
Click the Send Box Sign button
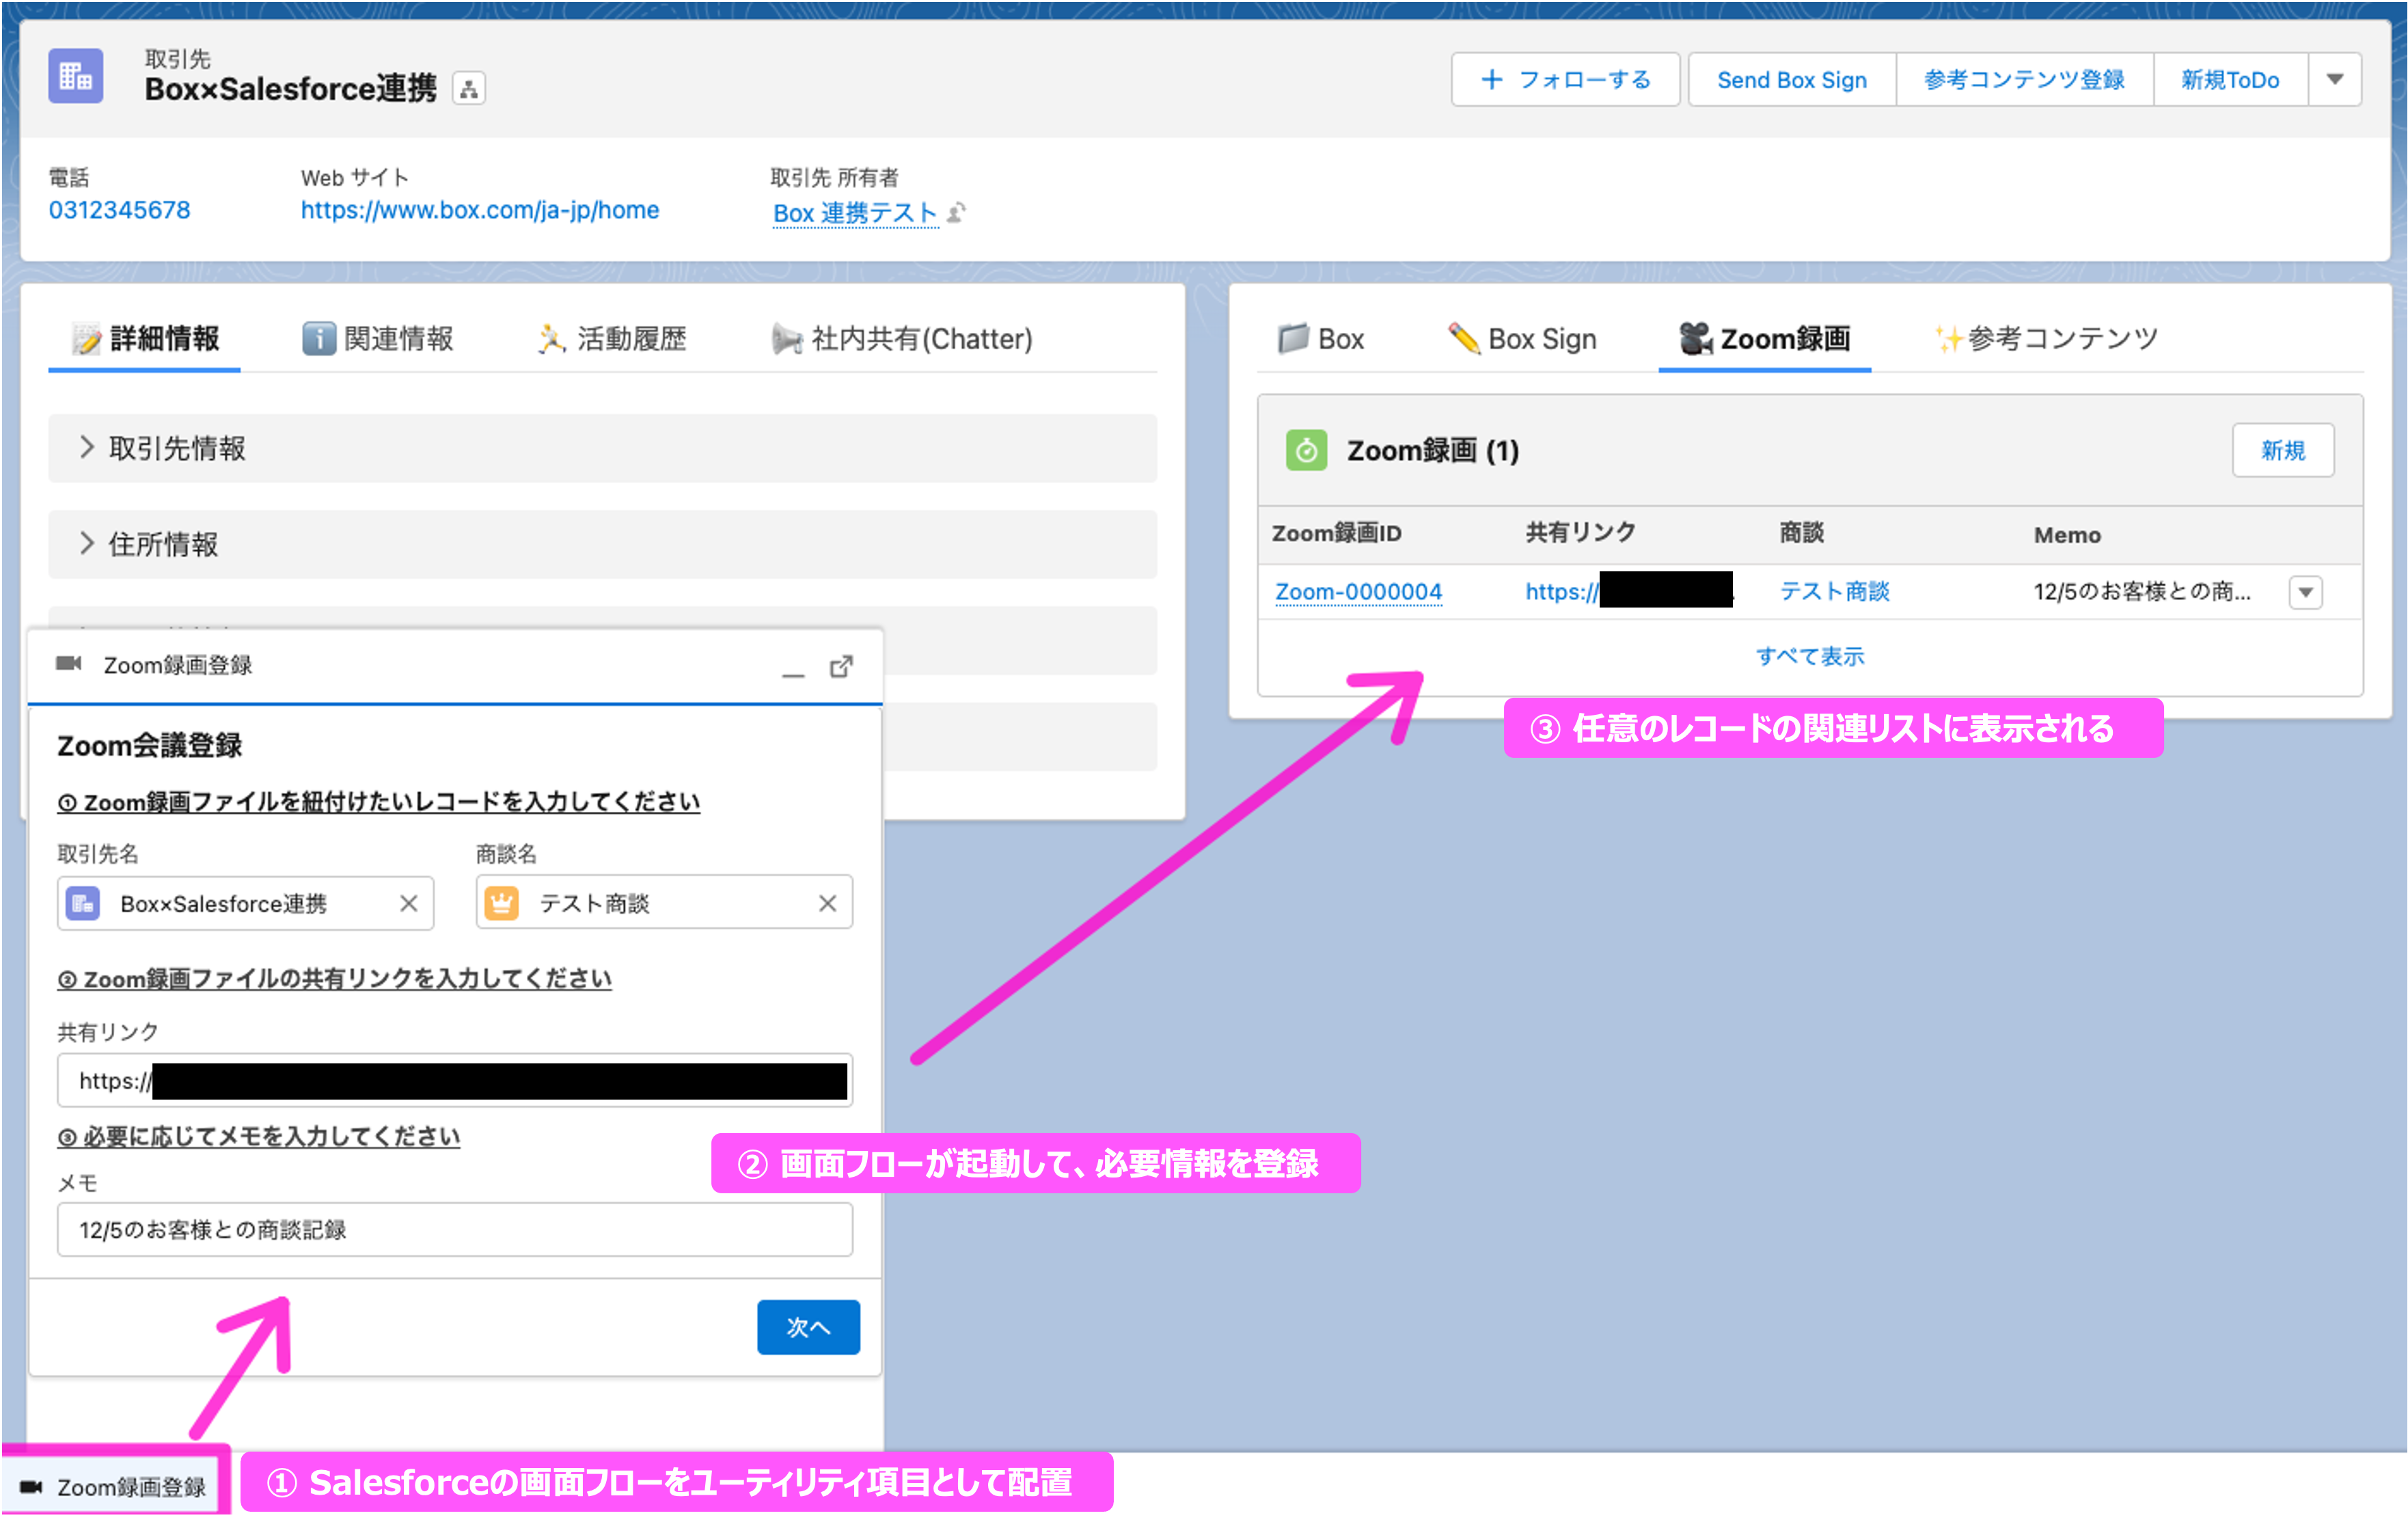tap(1791, 80)
